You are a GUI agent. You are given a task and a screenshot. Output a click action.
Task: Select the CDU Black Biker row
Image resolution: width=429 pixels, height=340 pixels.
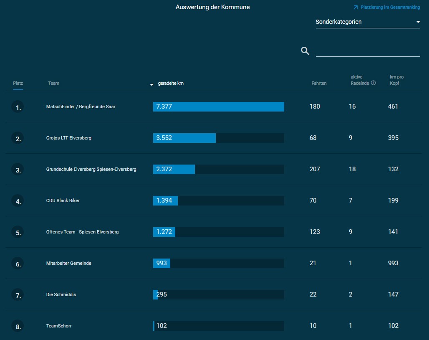tap(63, 200)
